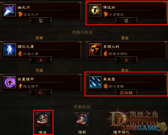
Task: Open the 多頭火蛇 skill slot panel
Action: point(127,50)
